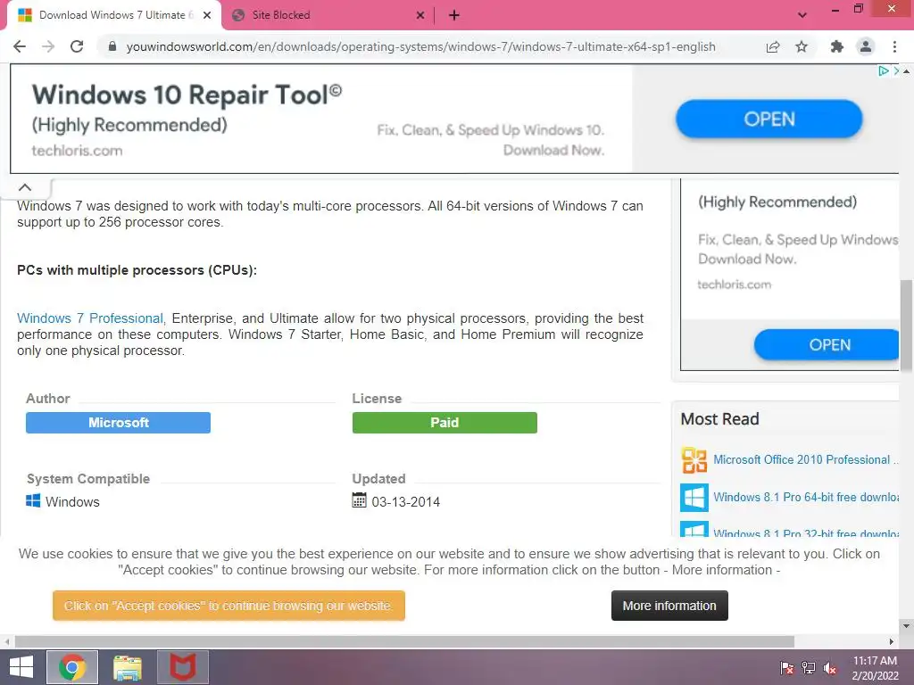This screenshot has height=685, width=914.
Task: Close the top ad with X icon
Action: pos(896,71)
